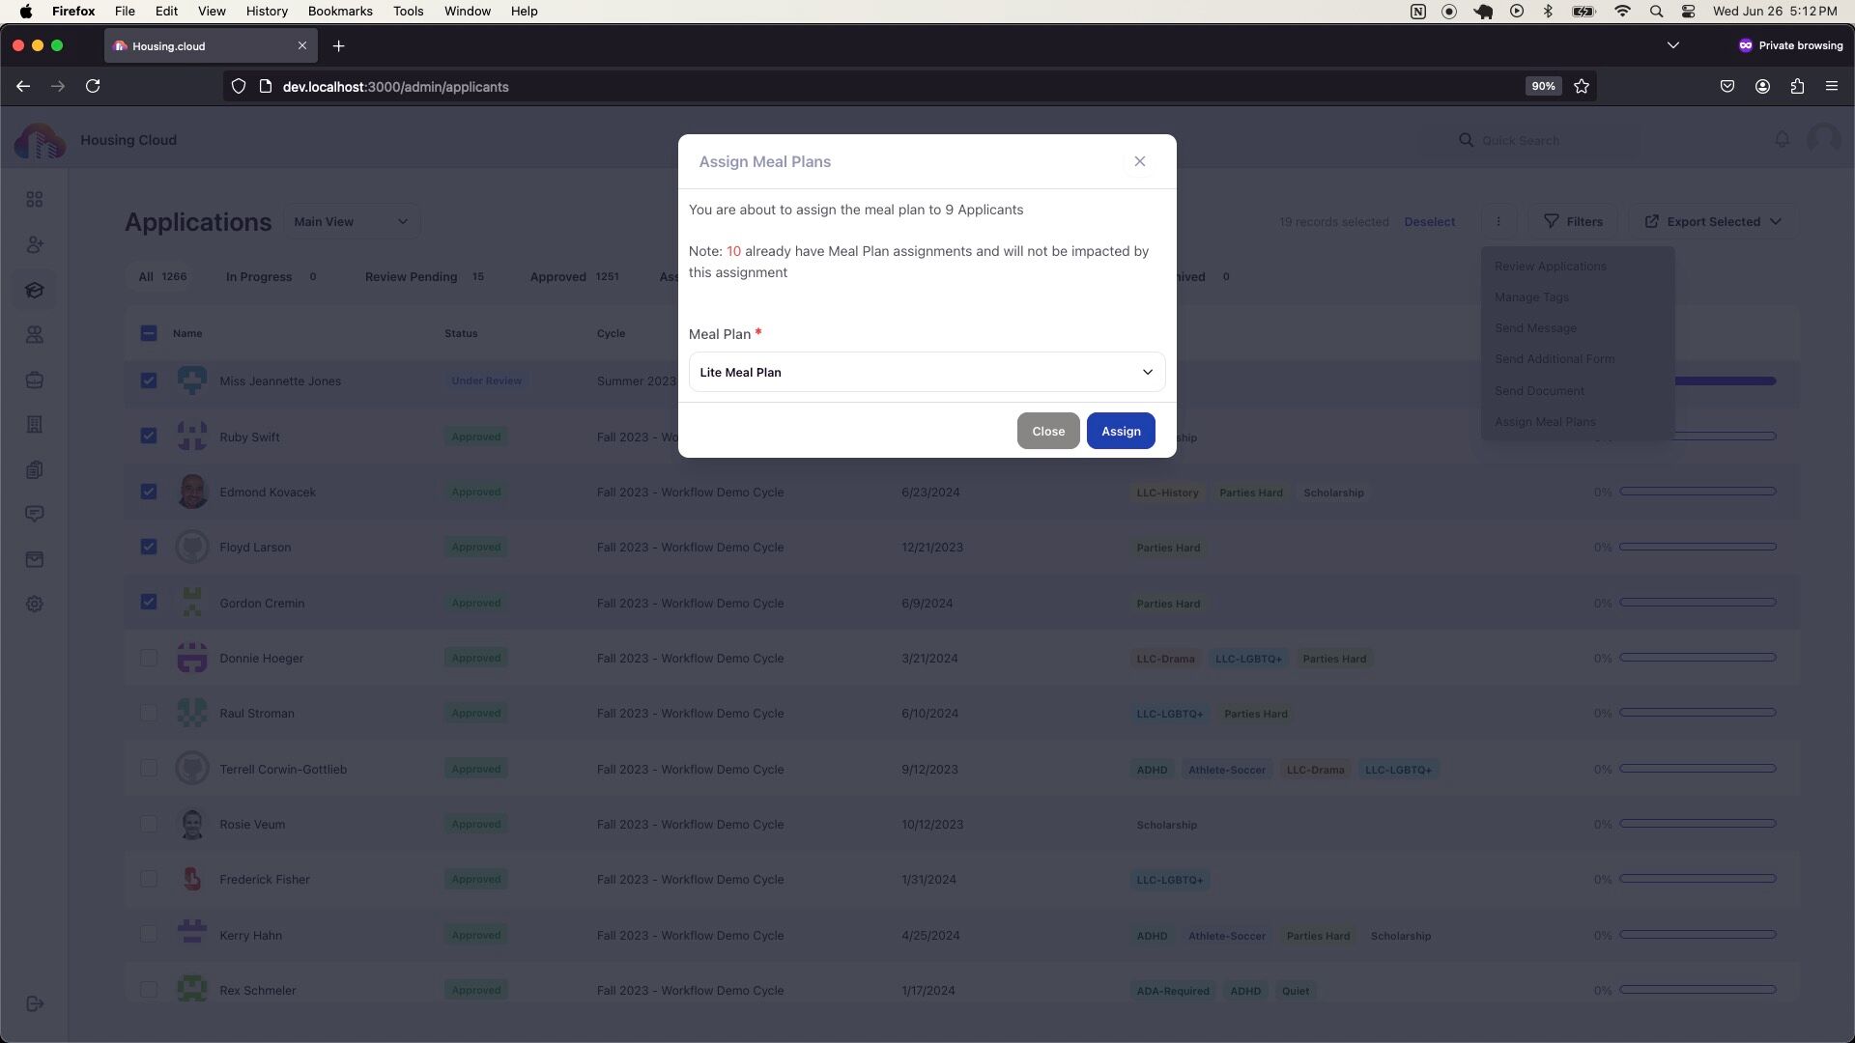Click the Assign button

coord(1120,431)
